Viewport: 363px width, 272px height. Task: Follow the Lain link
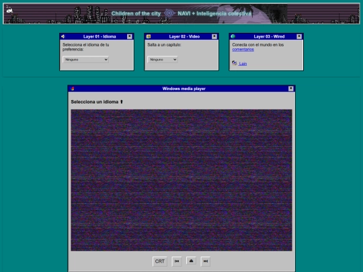(243, 64)
